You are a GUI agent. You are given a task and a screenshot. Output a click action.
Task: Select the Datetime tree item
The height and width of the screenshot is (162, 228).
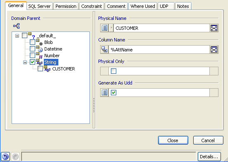[x=53, y=49]
